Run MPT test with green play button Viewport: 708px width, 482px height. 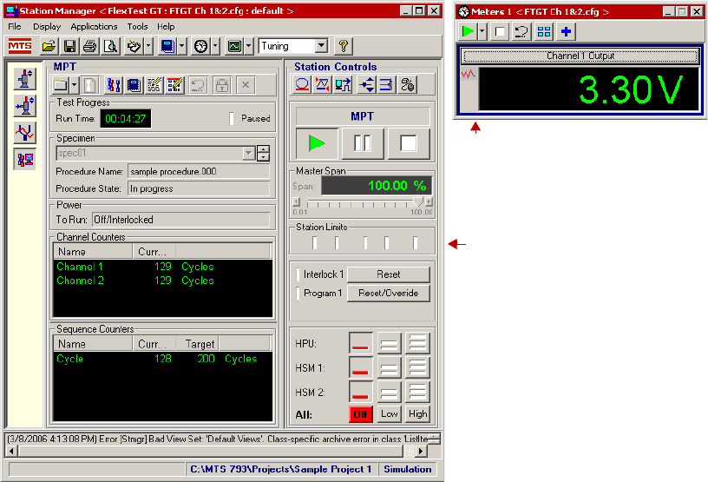click(317, 144)
